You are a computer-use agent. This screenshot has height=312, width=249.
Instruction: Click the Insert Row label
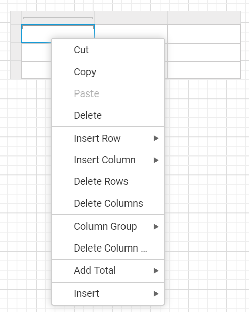click(97, 138)
